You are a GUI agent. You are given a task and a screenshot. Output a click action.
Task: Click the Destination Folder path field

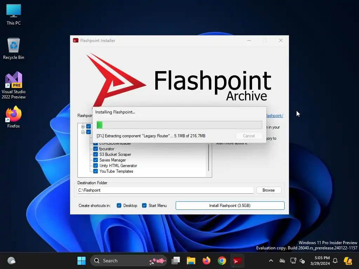[x=165, y=190]
